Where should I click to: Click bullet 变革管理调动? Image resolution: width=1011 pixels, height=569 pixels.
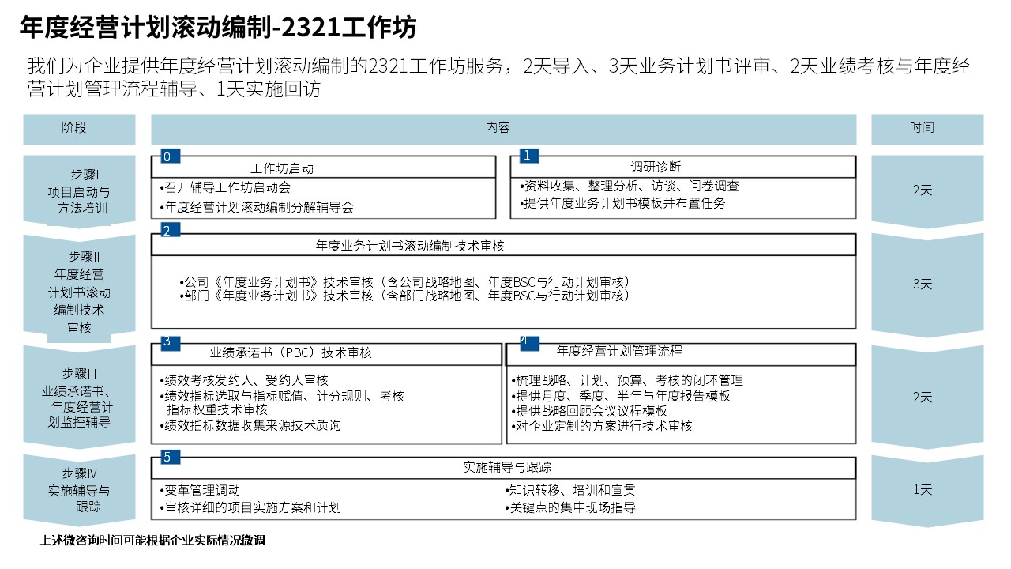click(x=199, y=490)
